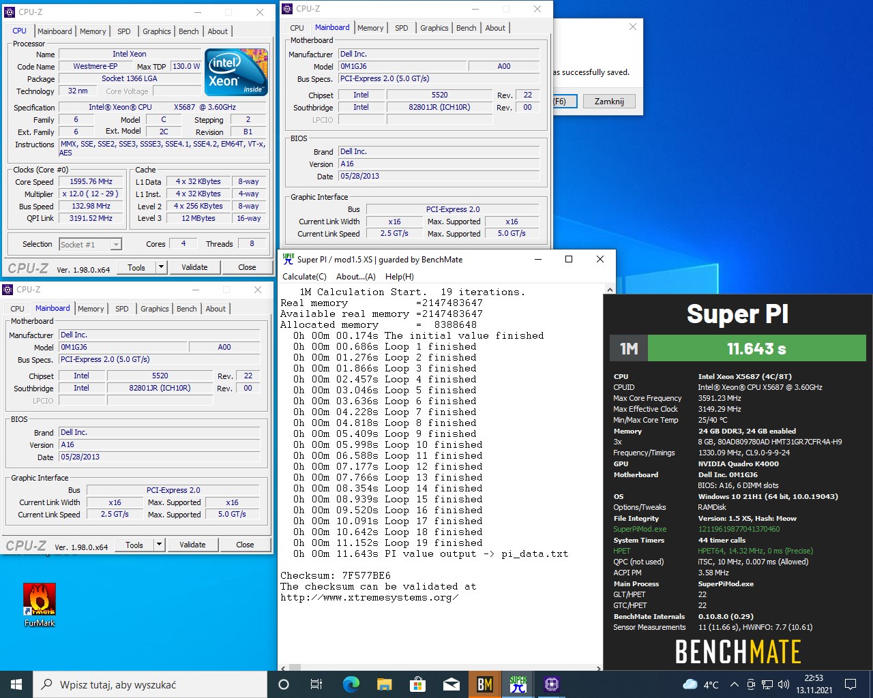Open the About tab in top-left CPU-Z
This screenshot has width=873, height=698.
pos(218,31)
